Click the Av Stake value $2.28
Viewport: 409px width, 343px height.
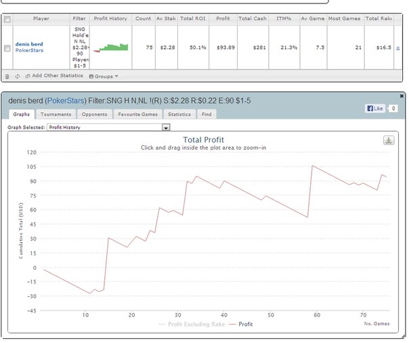click(167, 47)
